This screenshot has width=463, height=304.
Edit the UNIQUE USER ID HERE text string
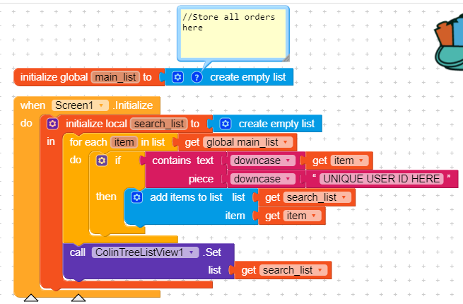382,179
